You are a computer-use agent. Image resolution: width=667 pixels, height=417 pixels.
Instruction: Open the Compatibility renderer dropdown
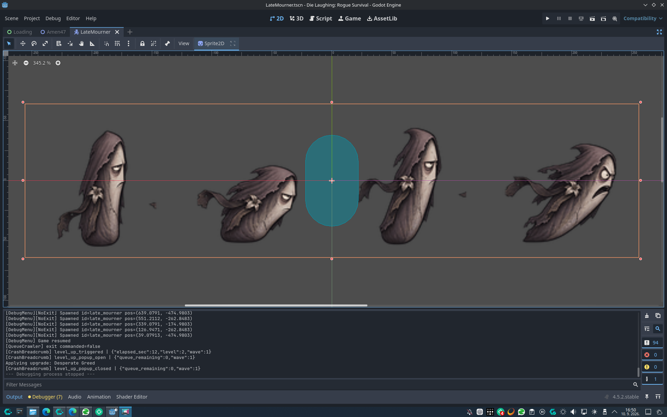(643, 18)
